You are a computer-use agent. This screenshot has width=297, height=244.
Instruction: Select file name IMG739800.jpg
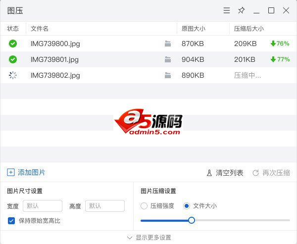click(x=55, y=44)
